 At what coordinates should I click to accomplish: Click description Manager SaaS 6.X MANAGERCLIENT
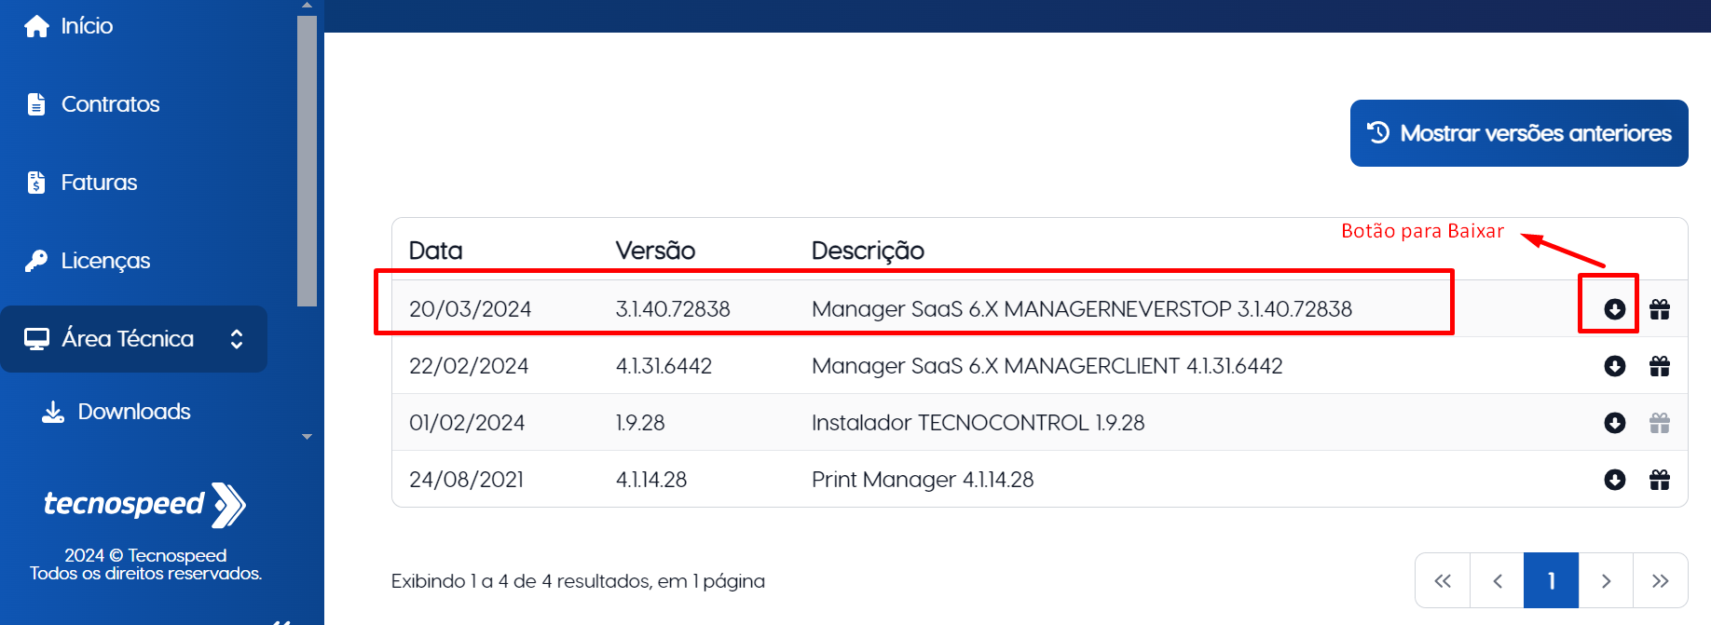point(1047,366)
